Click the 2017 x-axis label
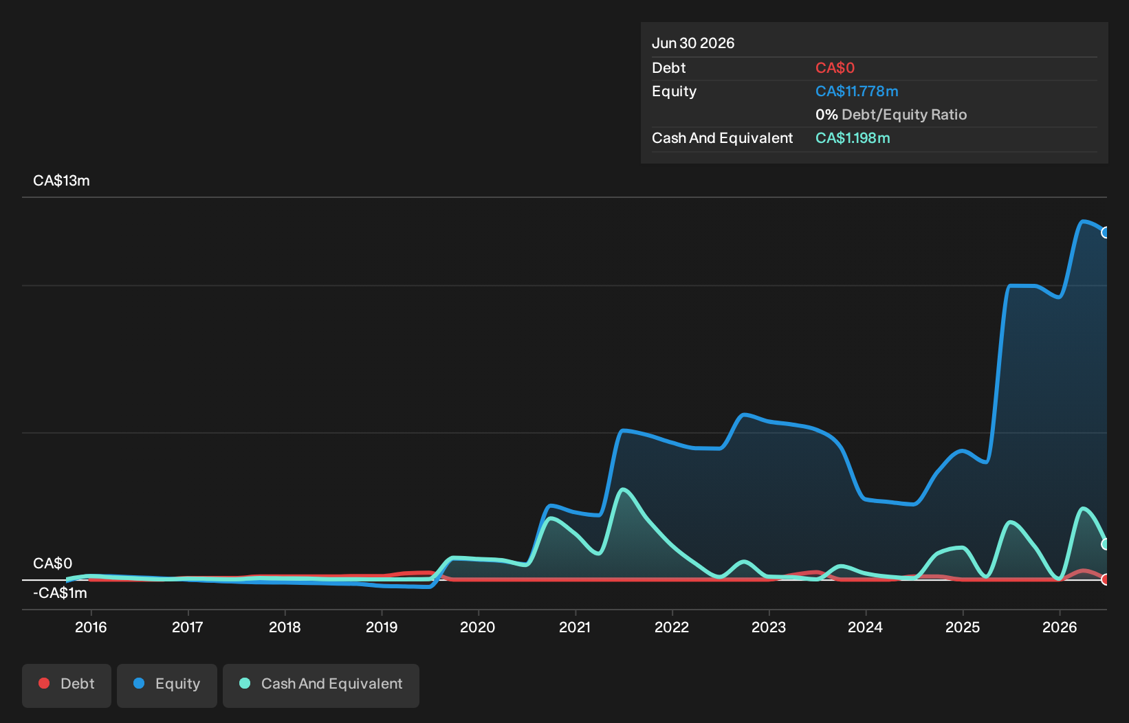1129x723 pixels. 188,627
